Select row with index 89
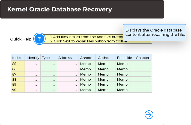The width and height of the screenshot is (191, 125). pyautogui.click(x=18, y=85)
